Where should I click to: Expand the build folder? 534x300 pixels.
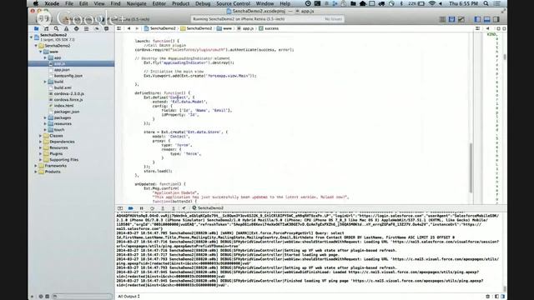[45, 82]
